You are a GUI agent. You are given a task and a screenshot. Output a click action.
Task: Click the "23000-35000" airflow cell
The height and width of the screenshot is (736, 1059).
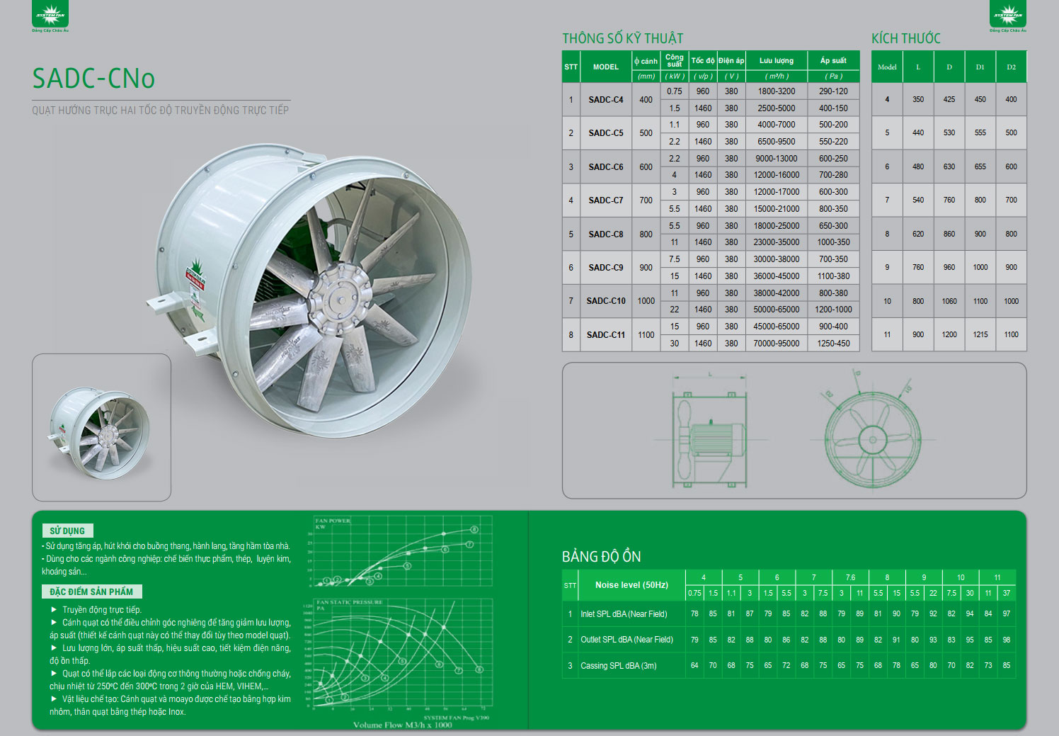[x=777, y=242]
